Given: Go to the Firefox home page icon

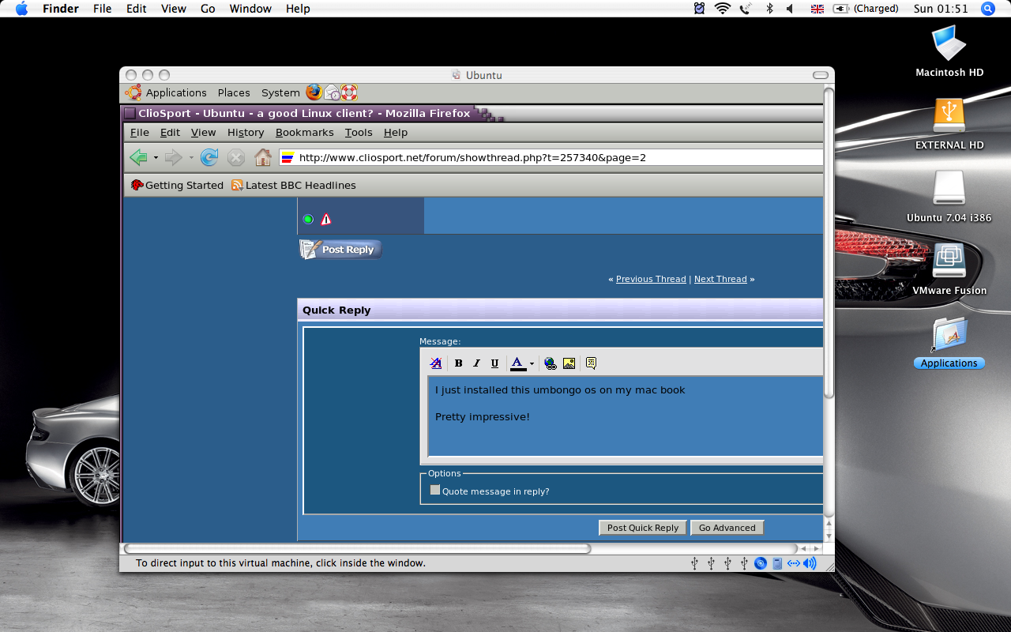Looking at the screenshot, I should [x=263, y=157].
